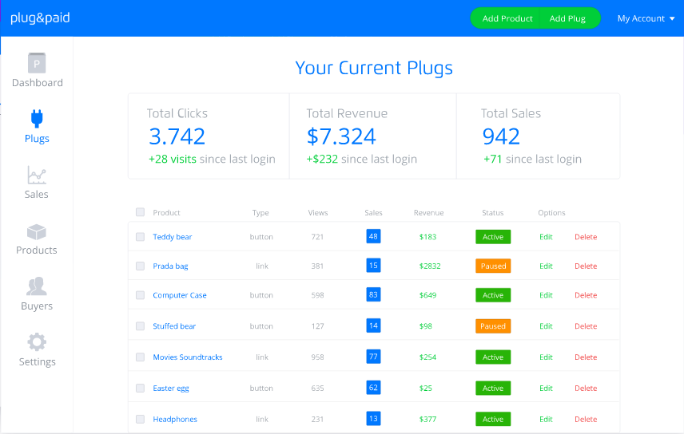Image resolution: width=684 pixels, height=434 pixels.
Task: Check the Stuffed bear row checkbox
Action: pos(140,326)
